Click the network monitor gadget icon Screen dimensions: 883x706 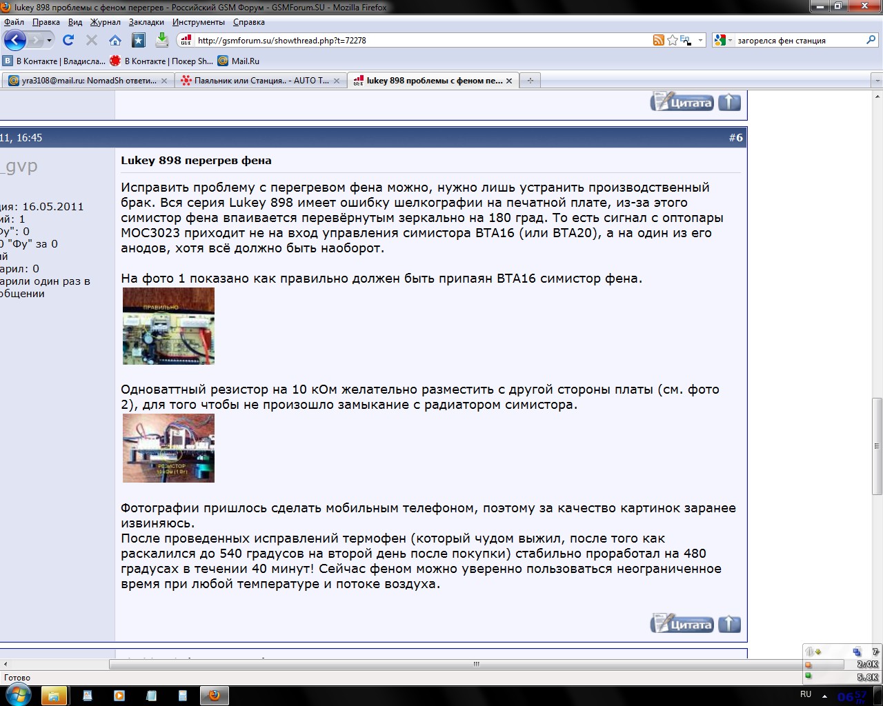[x=857, y=652]
